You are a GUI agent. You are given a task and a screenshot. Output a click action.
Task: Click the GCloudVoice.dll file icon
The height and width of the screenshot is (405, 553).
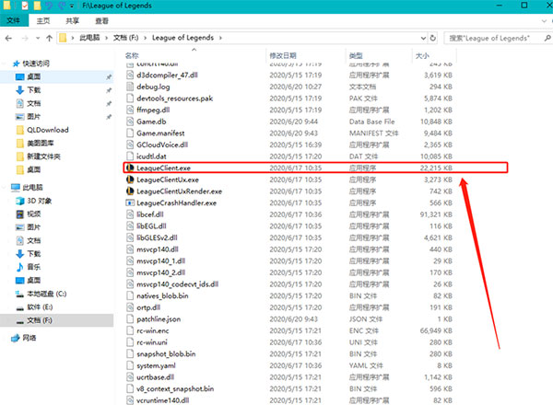coord(130,145)
